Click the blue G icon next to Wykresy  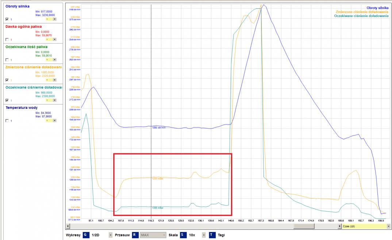pyautogui.click(x=85, y=235)
